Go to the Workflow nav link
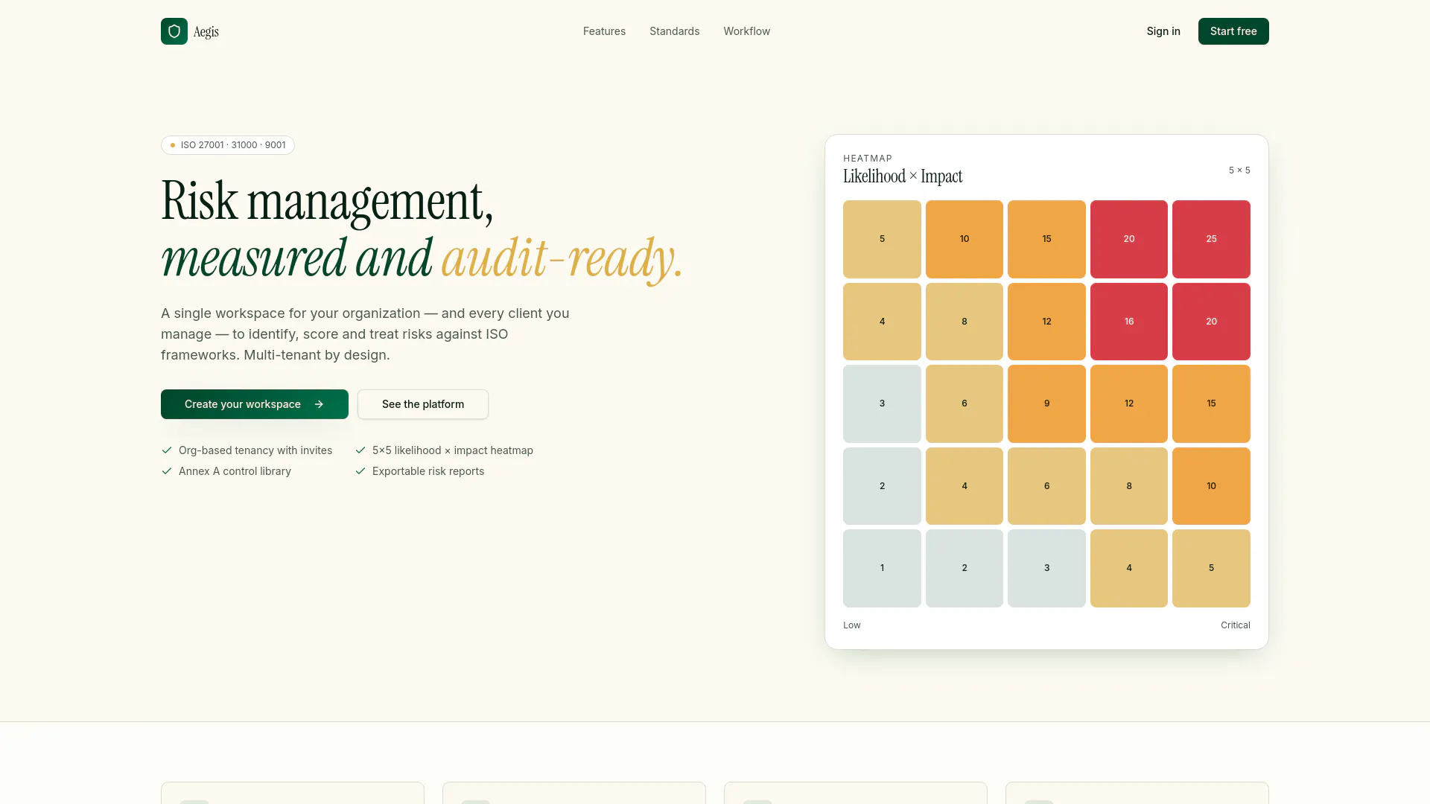This screenshot has width=1430, height=804. [x=746, y=31]
